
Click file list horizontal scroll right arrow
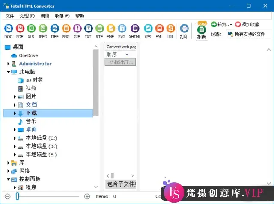click(x=133, y=175)
